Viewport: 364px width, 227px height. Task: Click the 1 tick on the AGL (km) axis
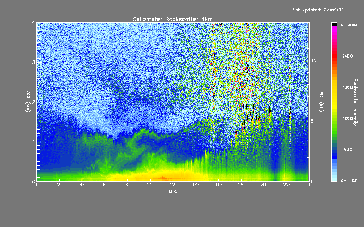coord(34,142)
